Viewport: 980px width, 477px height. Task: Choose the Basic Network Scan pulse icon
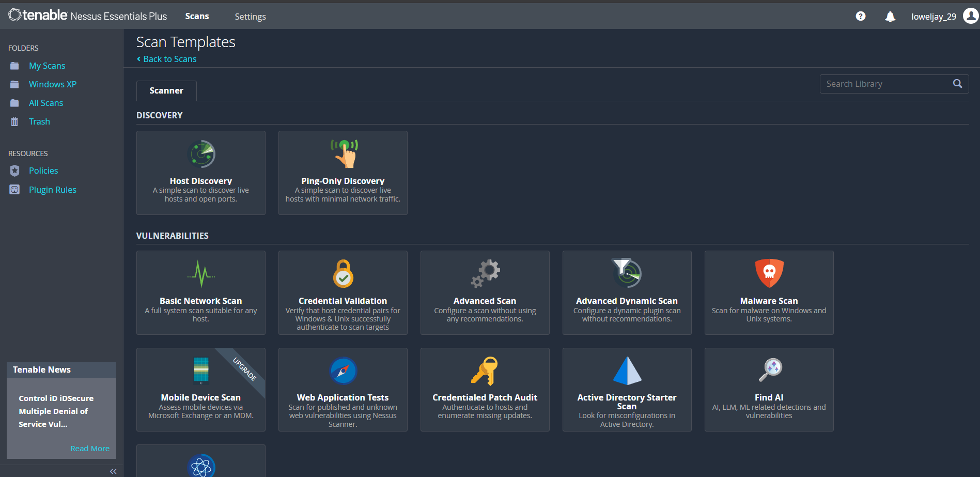[201, 273]
